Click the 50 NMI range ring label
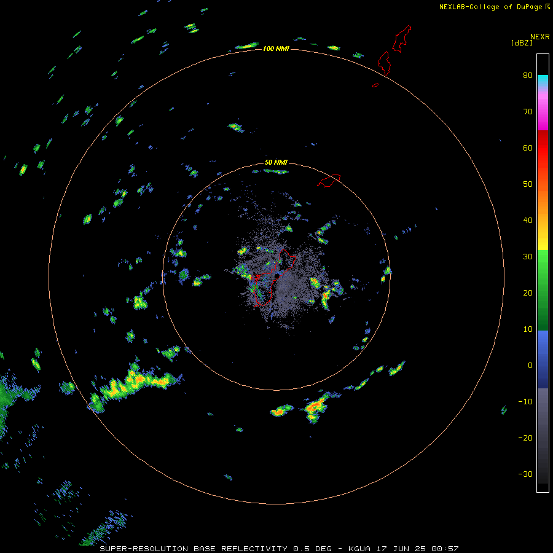Screen dimensions: 553x553 click(276, 162)
